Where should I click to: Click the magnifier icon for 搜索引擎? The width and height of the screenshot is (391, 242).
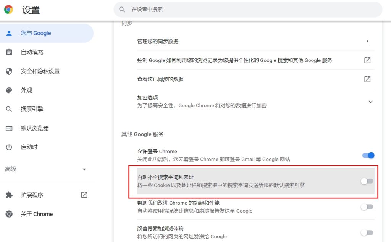coord(9,109)
